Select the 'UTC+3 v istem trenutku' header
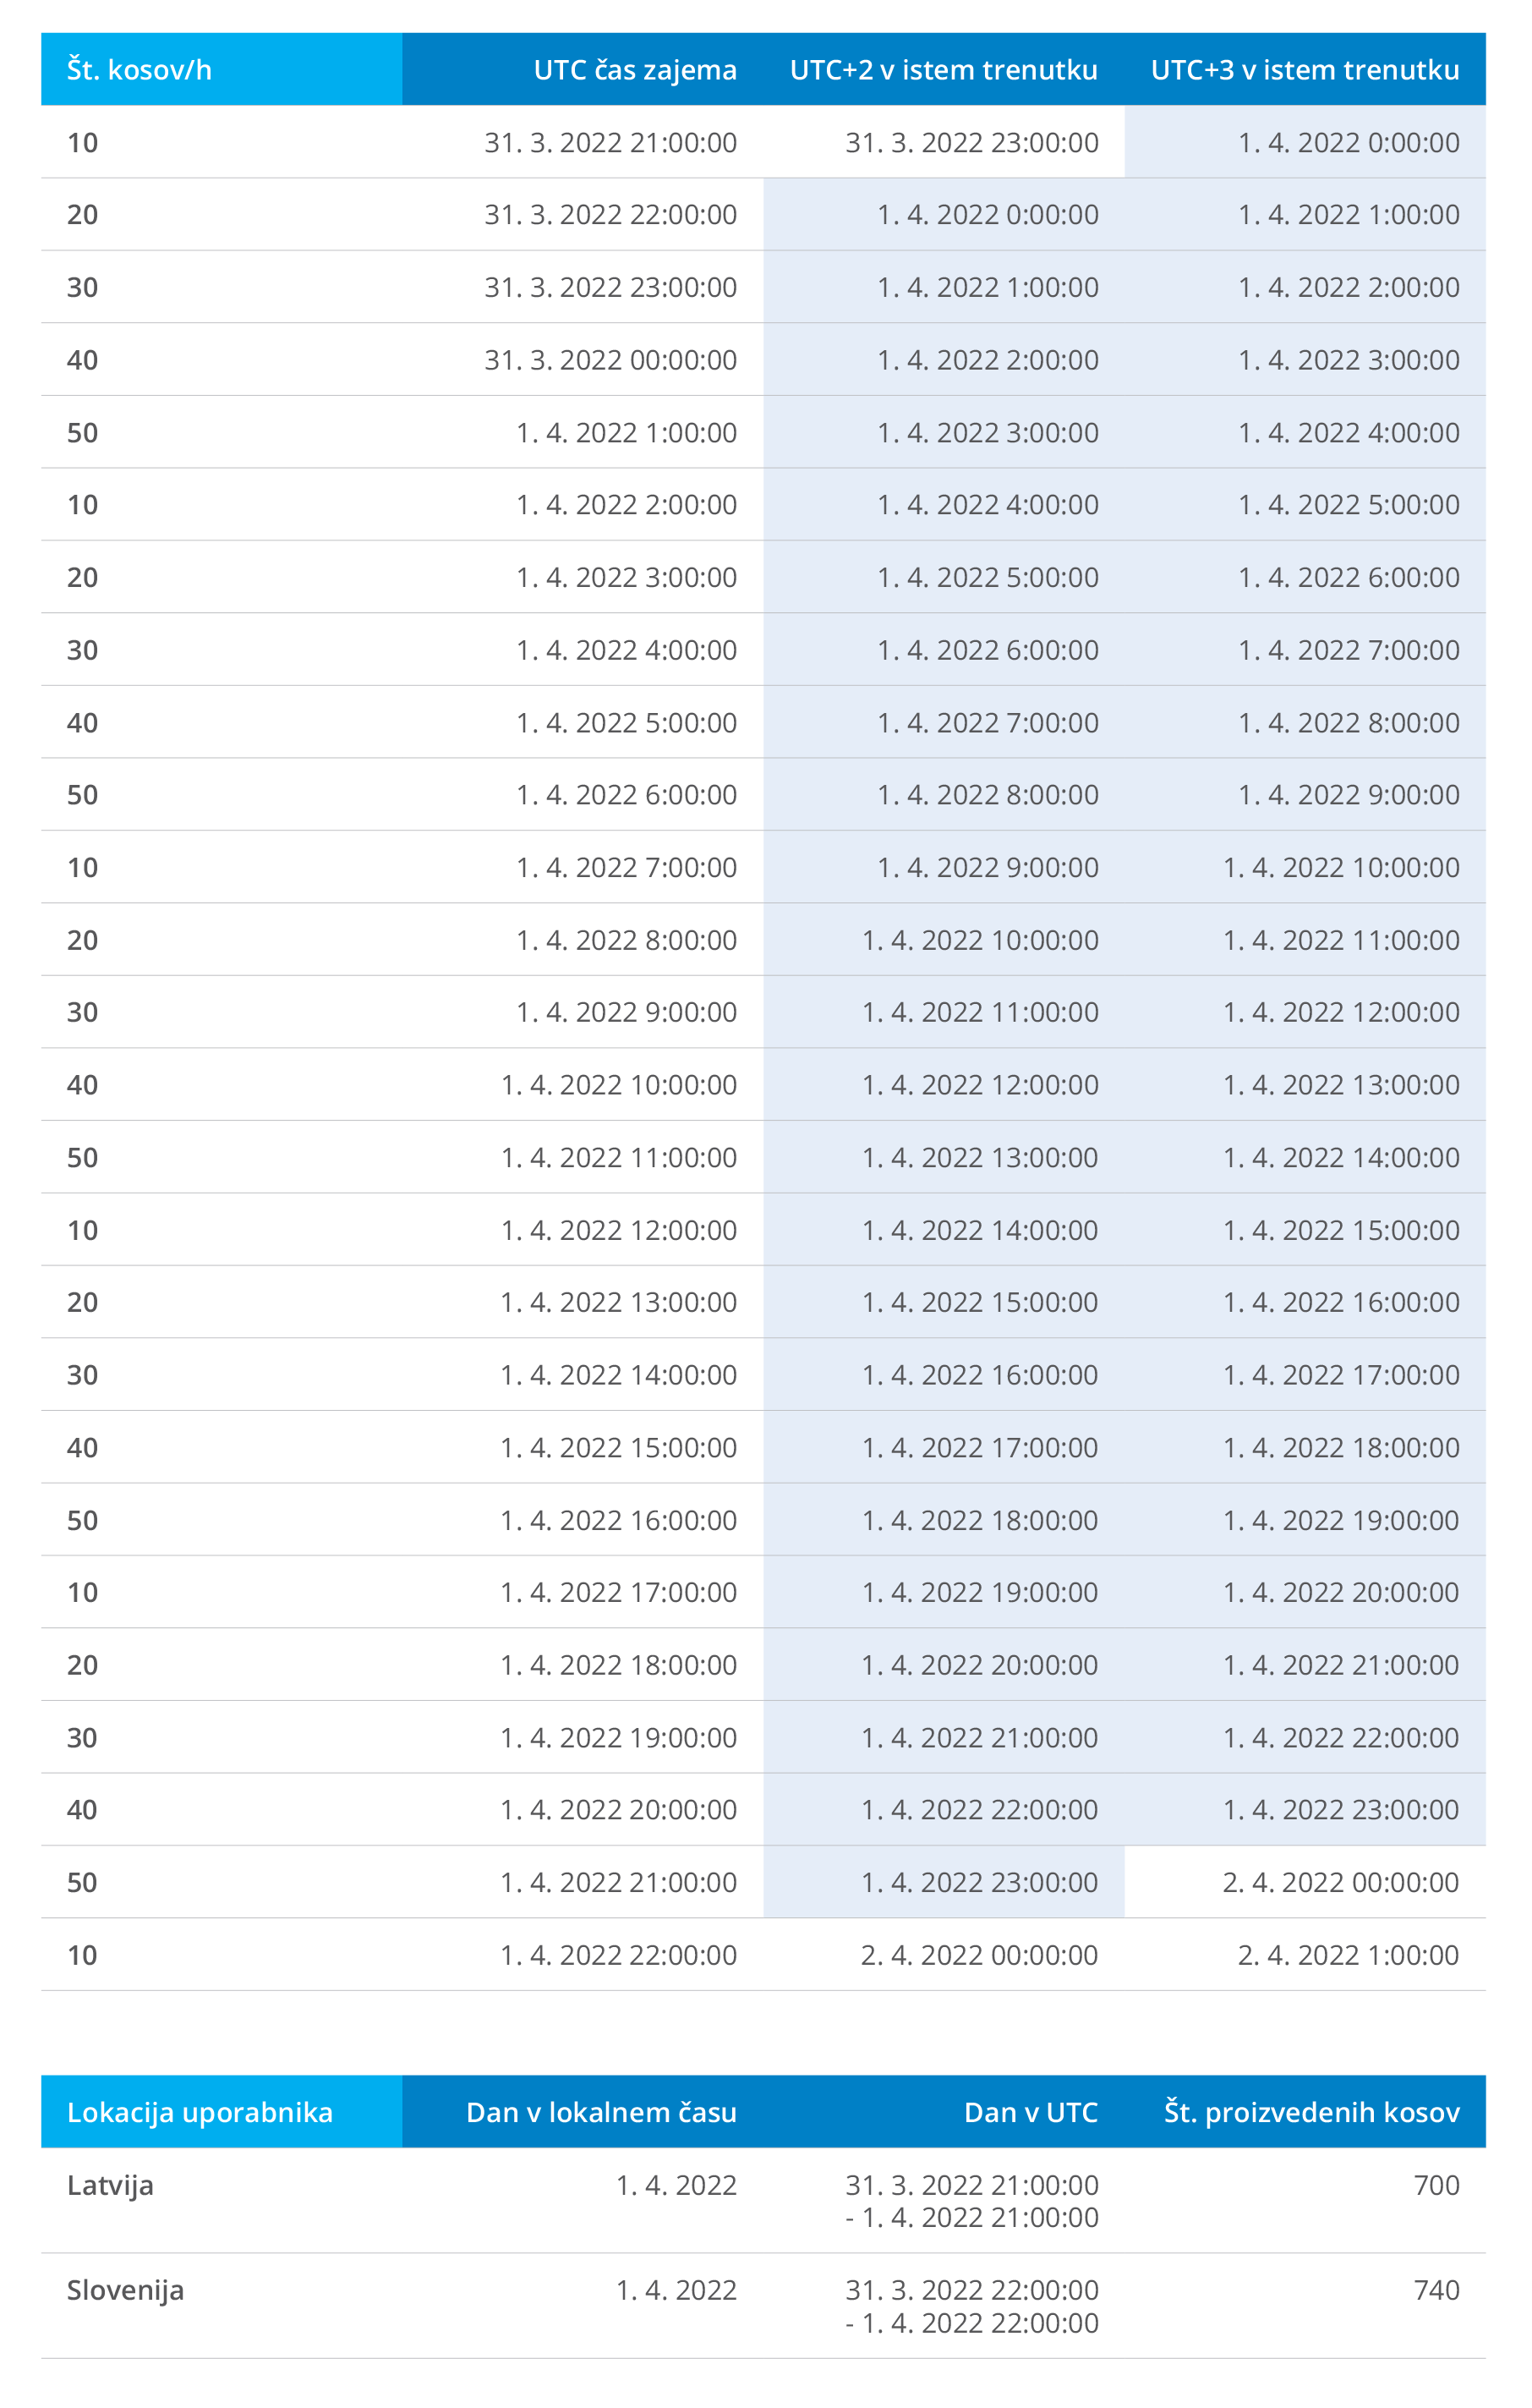The height and width of the screenshot is (2408, 1532). (x=1305, y=70)
